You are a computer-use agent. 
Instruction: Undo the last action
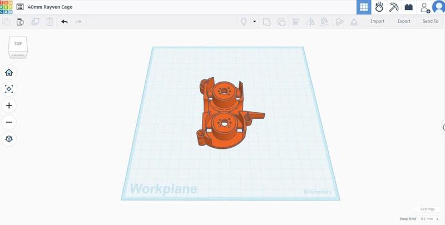coord(65,22)
